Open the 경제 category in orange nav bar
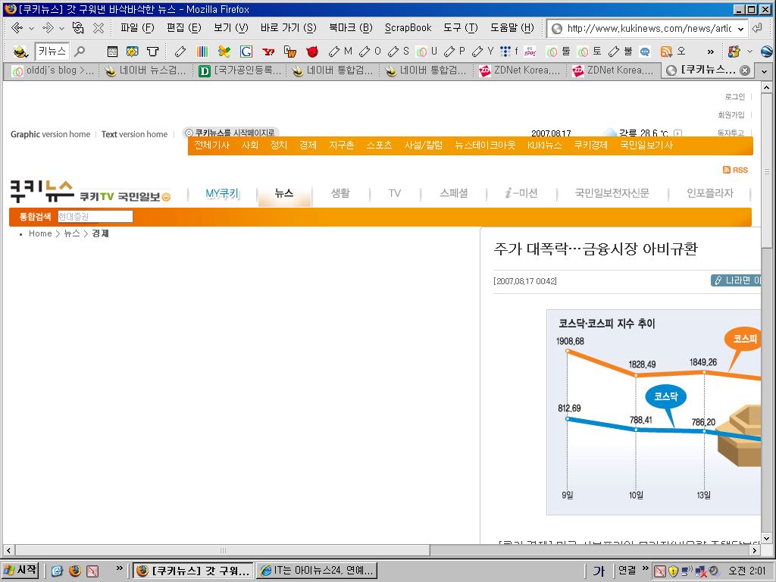The image size is (776, 582). [x=308, y=145]
